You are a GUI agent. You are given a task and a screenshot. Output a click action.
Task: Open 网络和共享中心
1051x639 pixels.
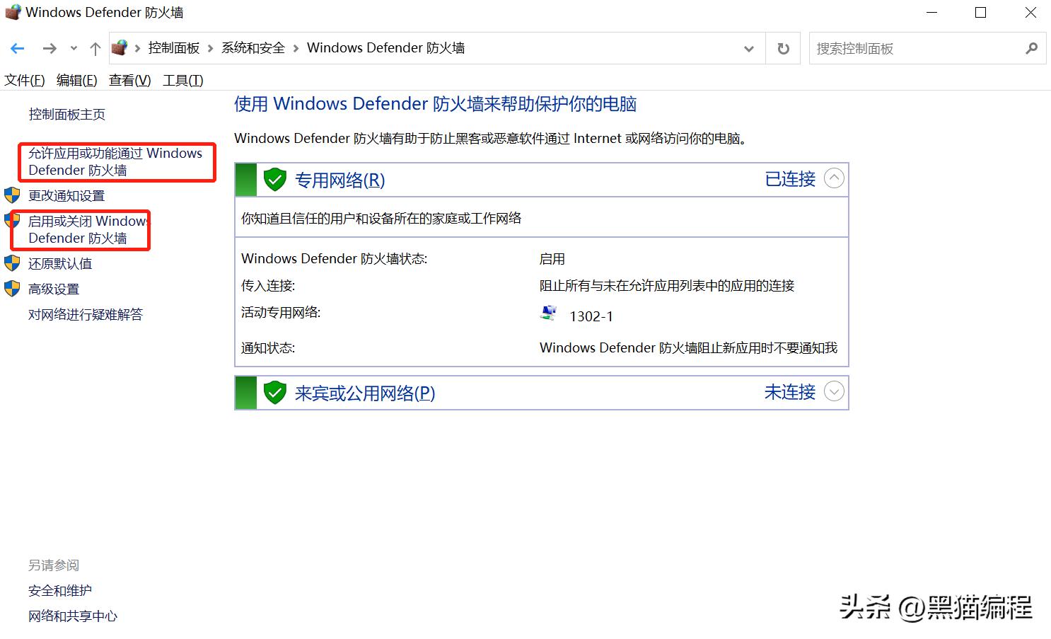[x=73, y=616]
